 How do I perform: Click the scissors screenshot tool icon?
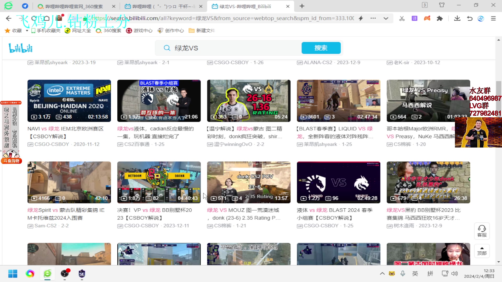click(402, 18)
